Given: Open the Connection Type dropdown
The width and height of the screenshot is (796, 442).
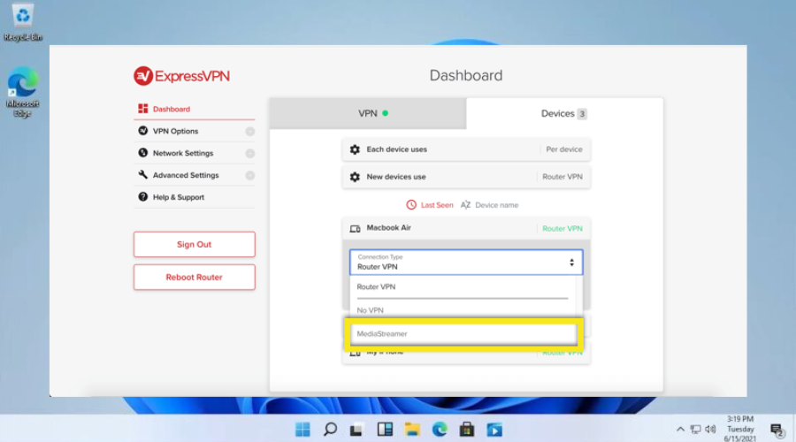Looking at the screenshot, I should 465,262.
